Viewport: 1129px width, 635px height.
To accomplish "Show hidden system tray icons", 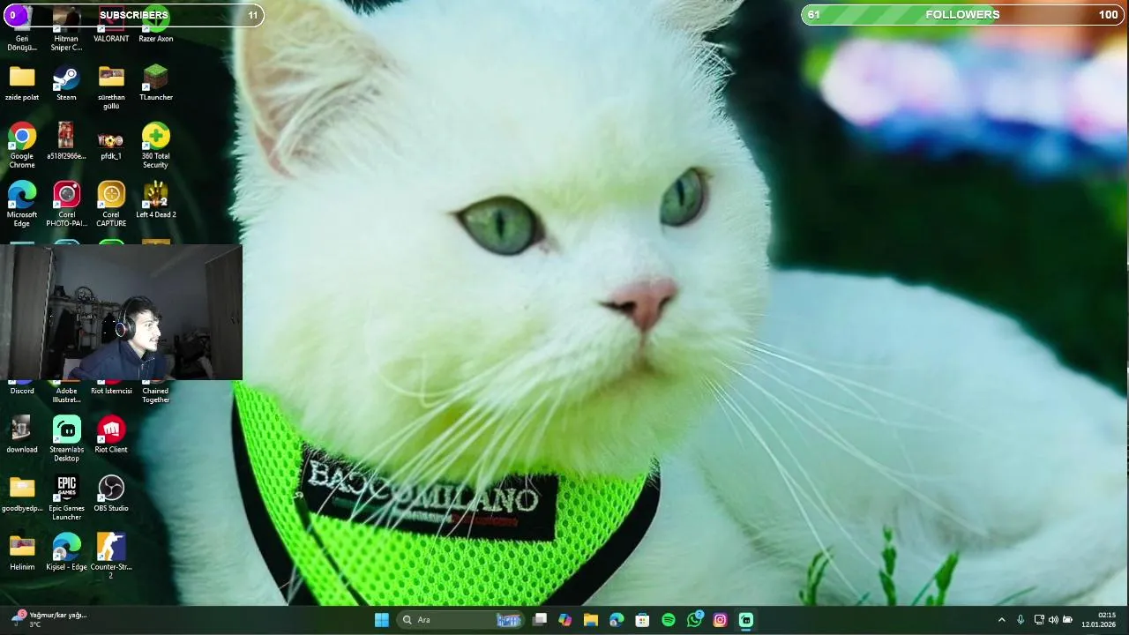I will 1001,620.
